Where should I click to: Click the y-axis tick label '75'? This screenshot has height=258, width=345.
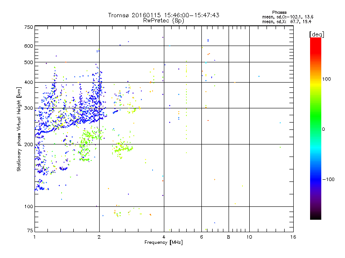tap(30, 230)
